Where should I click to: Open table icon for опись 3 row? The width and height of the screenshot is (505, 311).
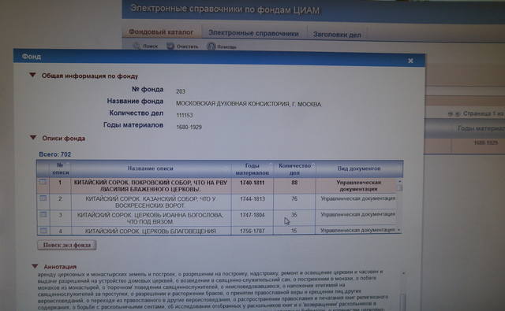click(43, 214)
